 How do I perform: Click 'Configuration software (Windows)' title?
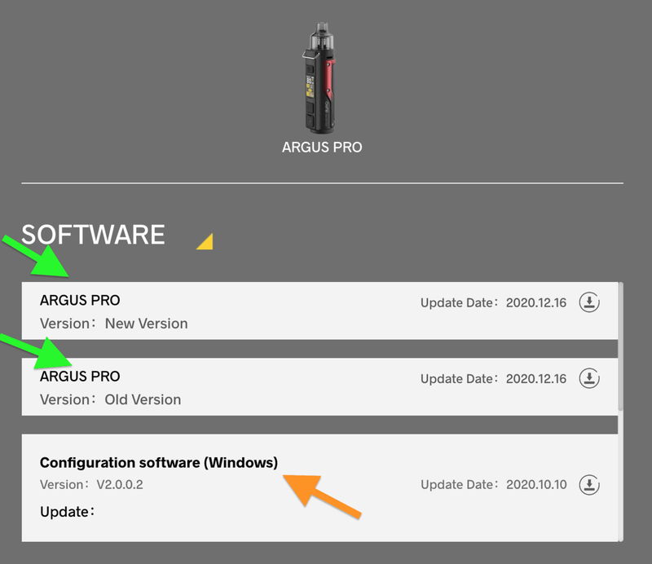click(x=159, y=462)
